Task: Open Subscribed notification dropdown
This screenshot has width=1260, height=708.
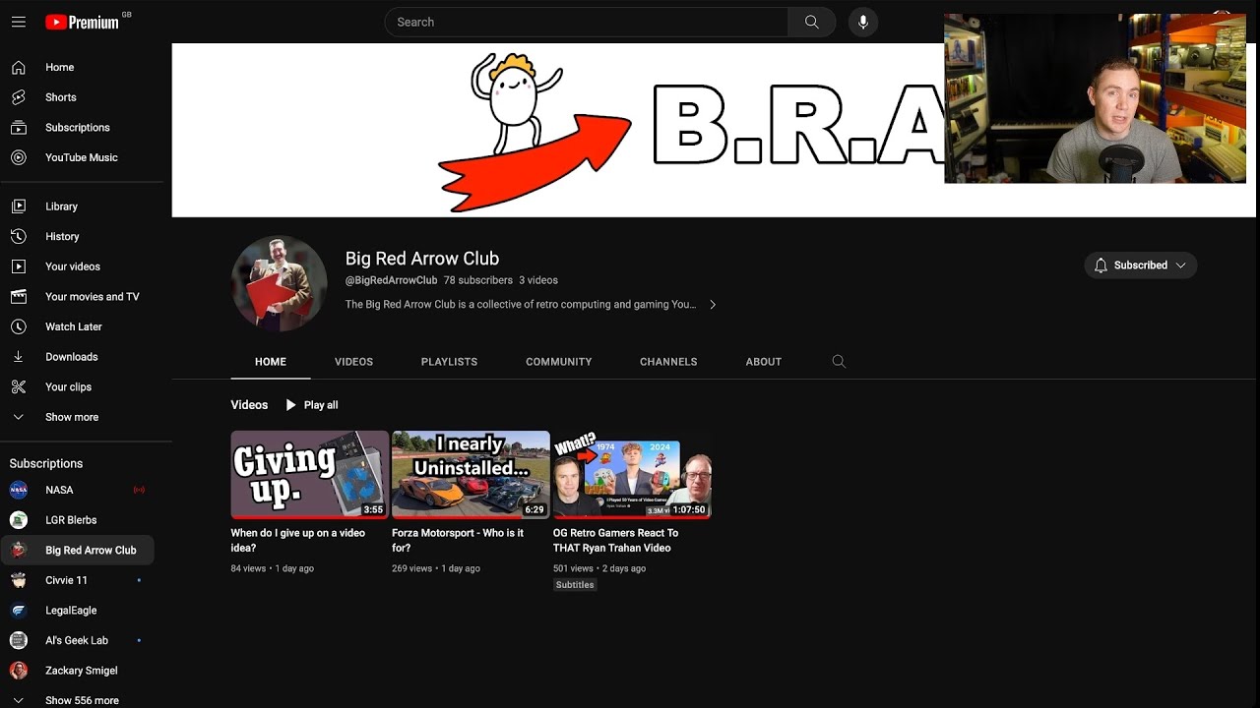Action: [1141, 265]
